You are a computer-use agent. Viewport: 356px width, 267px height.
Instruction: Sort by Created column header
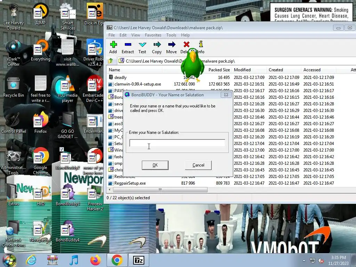coord(284,70)
